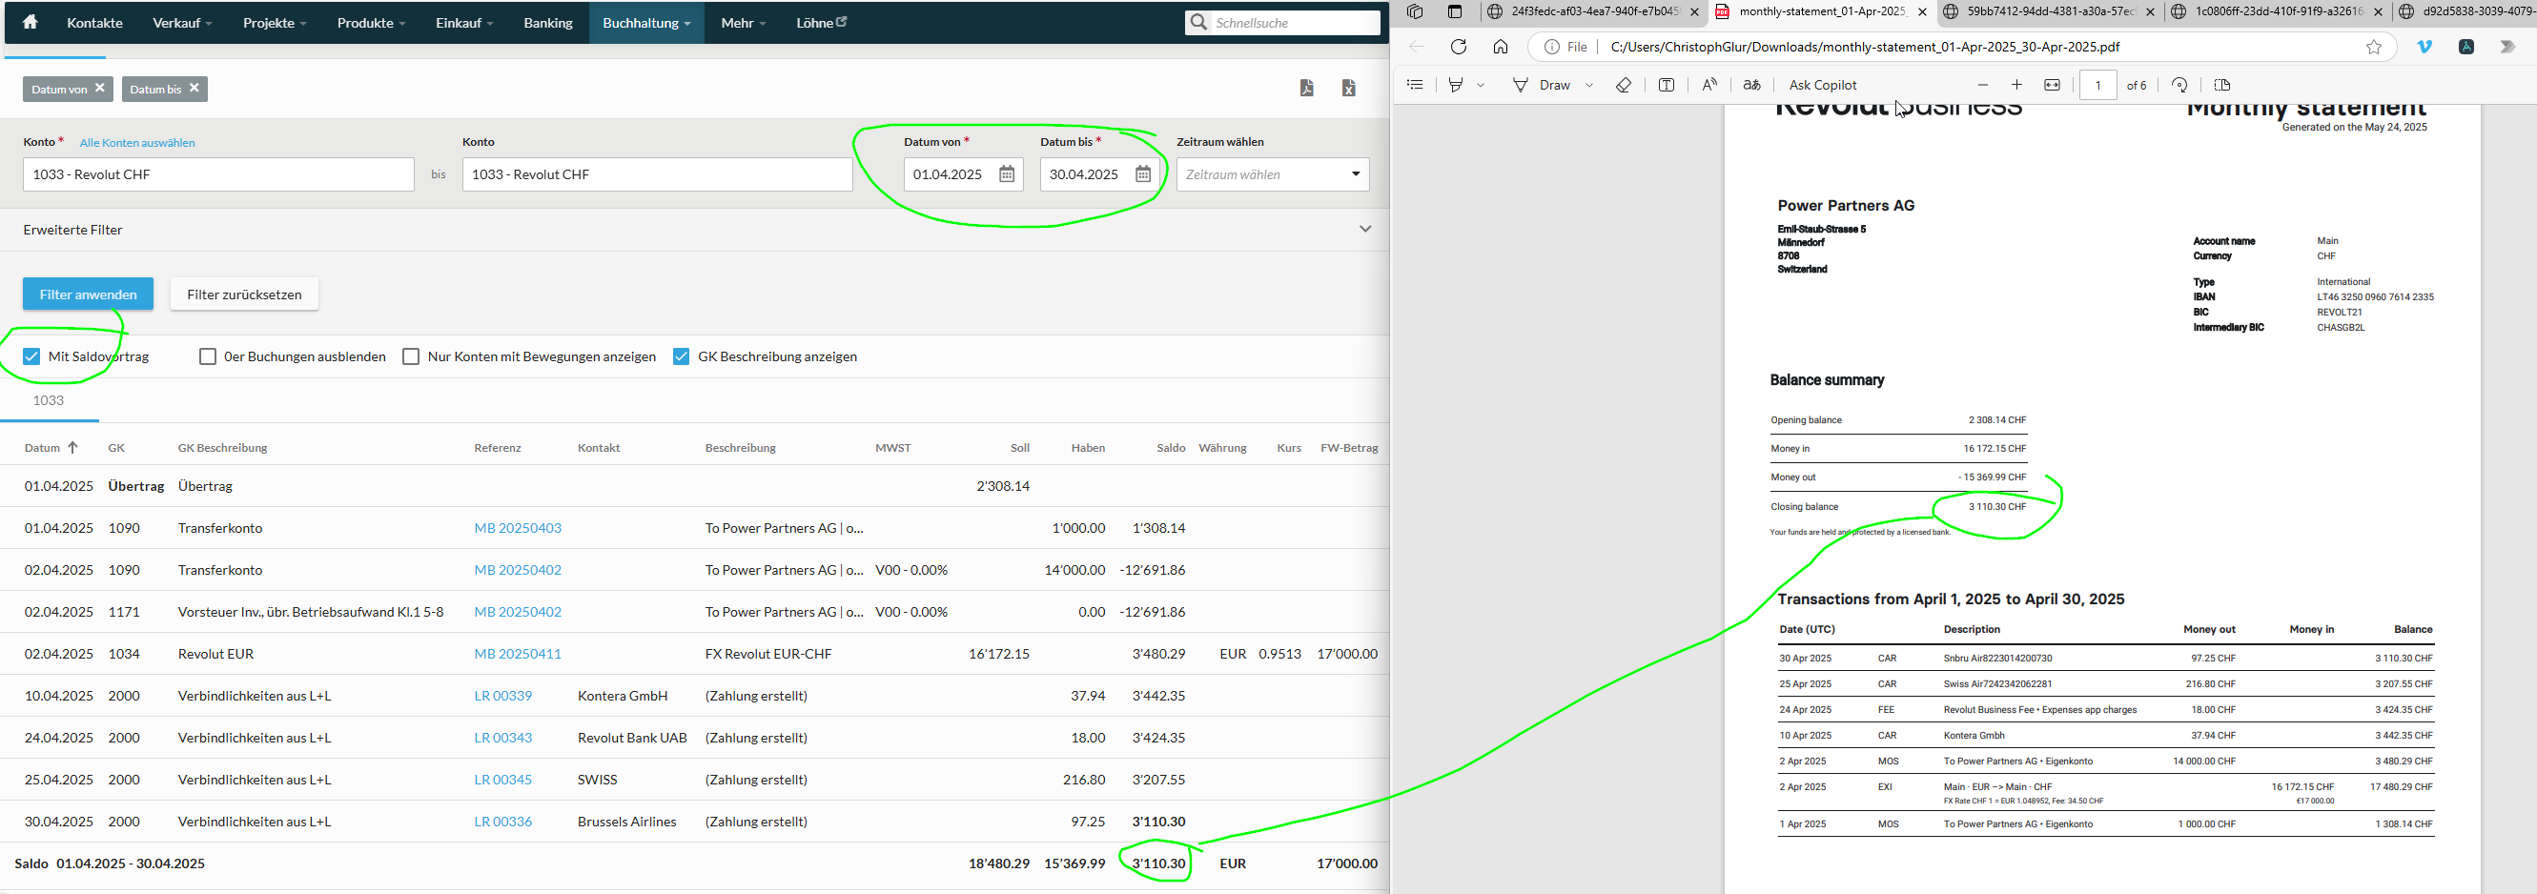This screenshot has width=2537, height=894.
Task: Expand the Erweiterte Filter section
Action: coord(1365,230)
